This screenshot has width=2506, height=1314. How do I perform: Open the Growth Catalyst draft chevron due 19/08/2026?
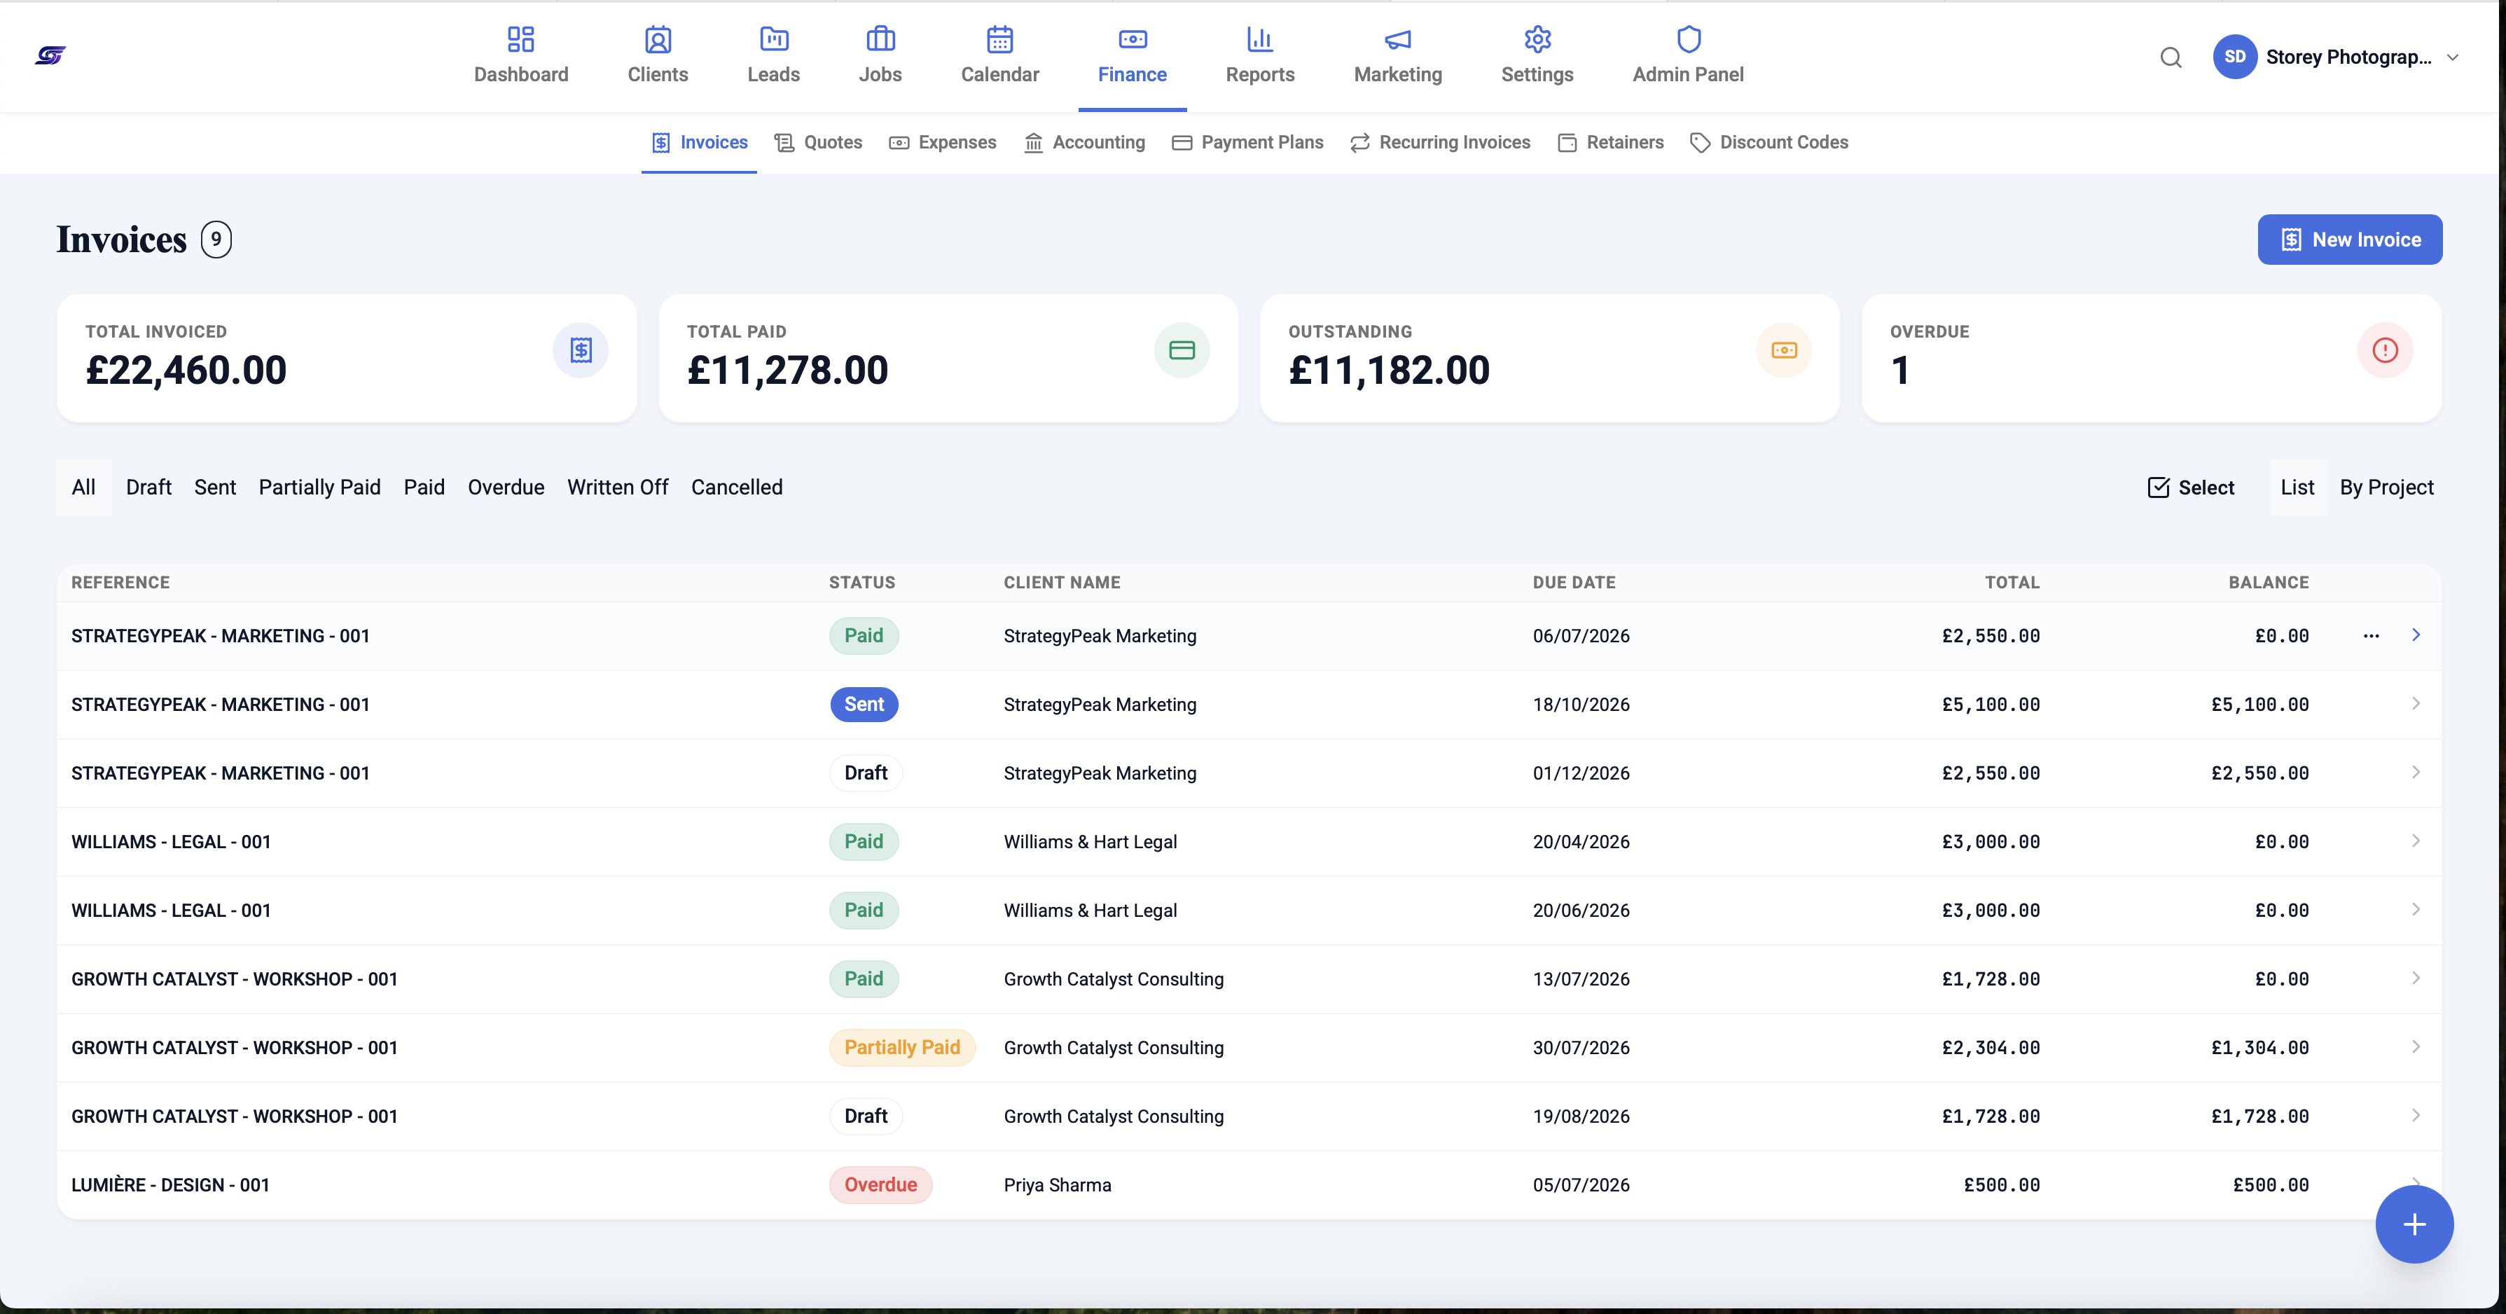2416,1116
